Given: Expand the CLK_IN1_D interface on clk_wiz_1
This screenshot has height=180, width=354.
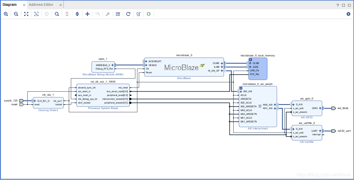Looking at the screenshot, I should coord(35,101).
